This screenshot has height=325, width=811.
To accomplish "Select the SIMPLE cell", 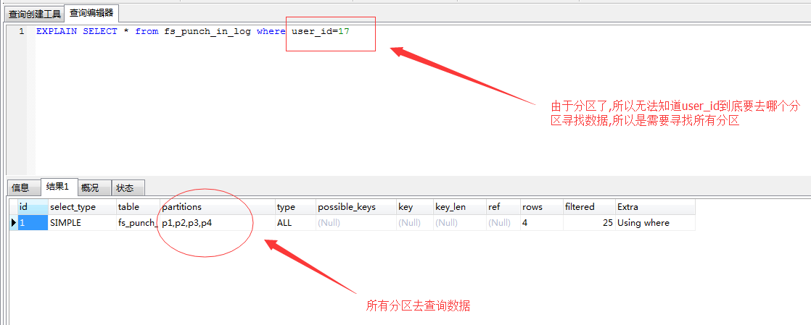I will (82, 223).
